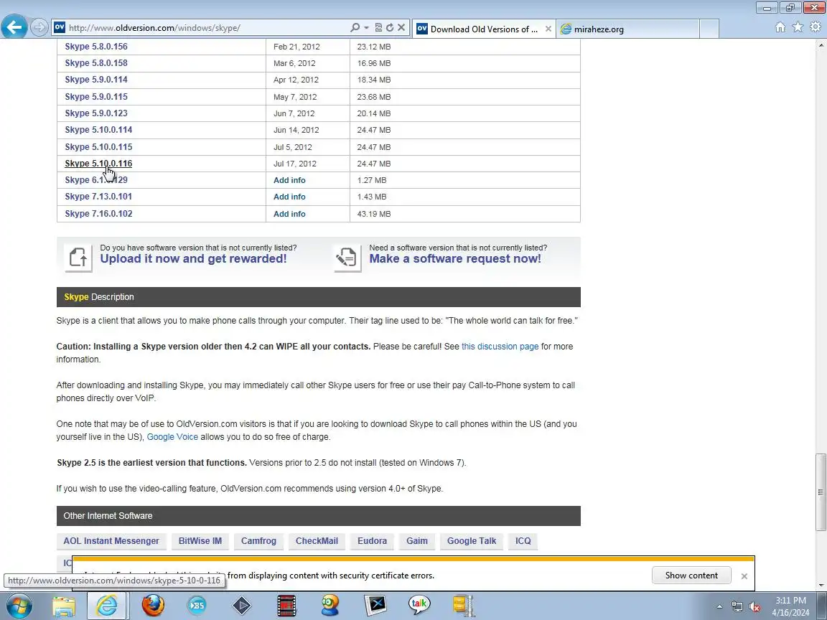Open Favorites star icon

(x=798, y=27)
